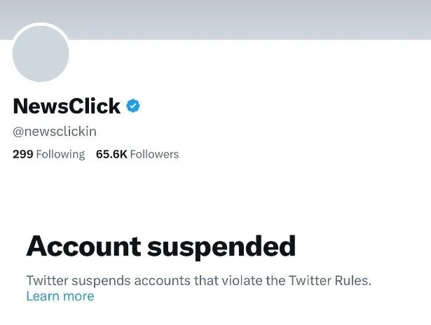The height and width of the screenshot is (325, 431).
Task: Select the word Followers beside 65.6K
Action: point(154,154)
